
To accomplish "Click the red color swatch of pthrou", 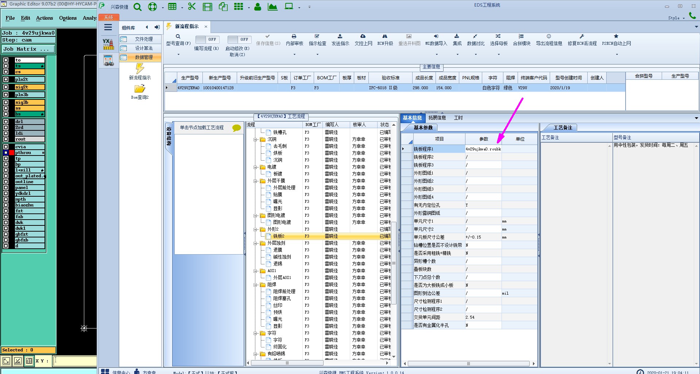I will coord(12,153).
